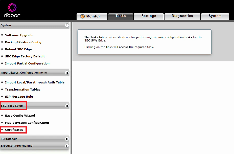Choose Import Partial Configuration

pyautogui.click(x=27, y=63)
